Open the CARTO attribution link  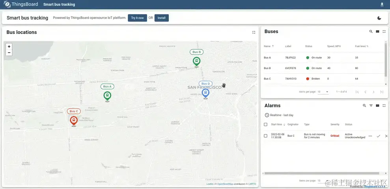tap(252, 184)
